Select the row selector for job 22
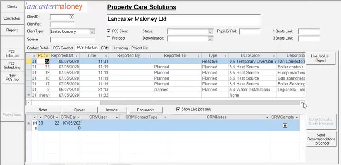341x165 pixels. point(29,61)
